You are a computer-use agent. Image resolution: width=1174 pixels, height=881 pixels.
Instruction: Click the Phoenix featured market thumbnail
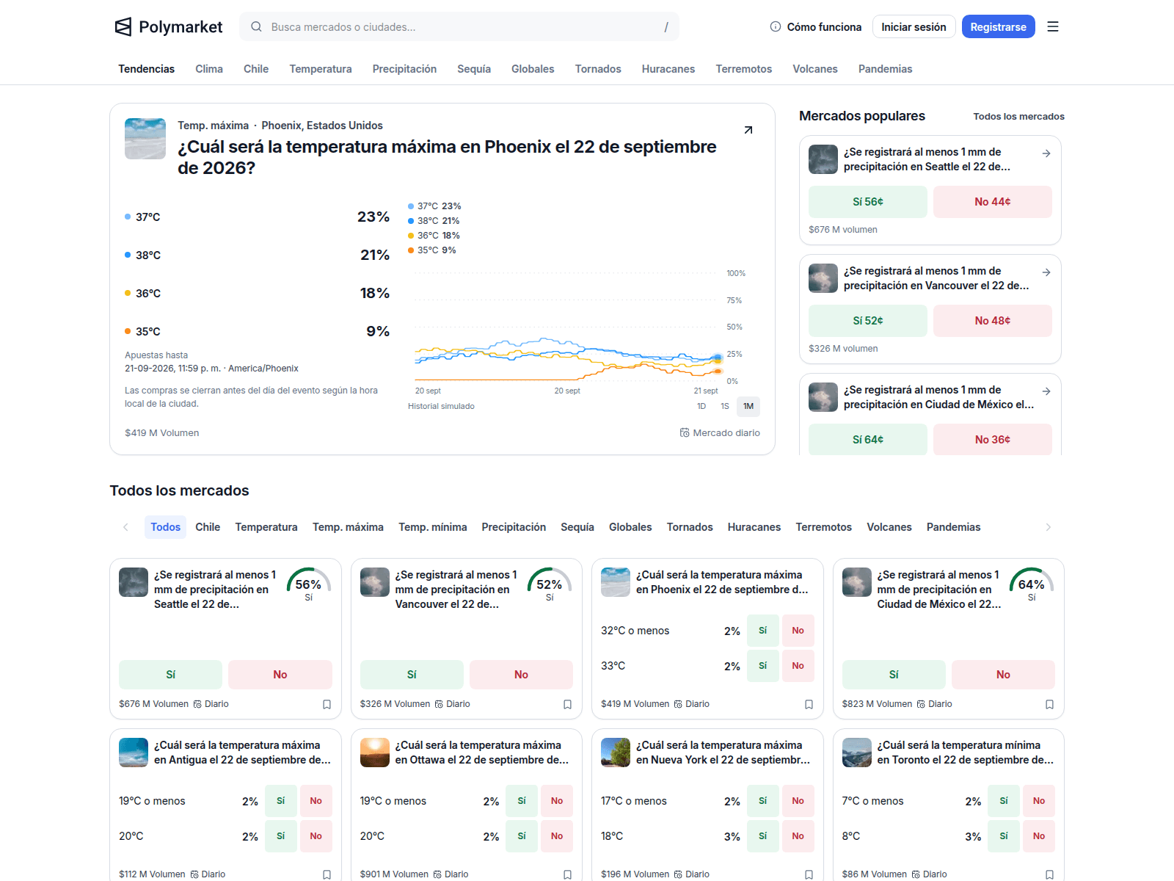145,139
